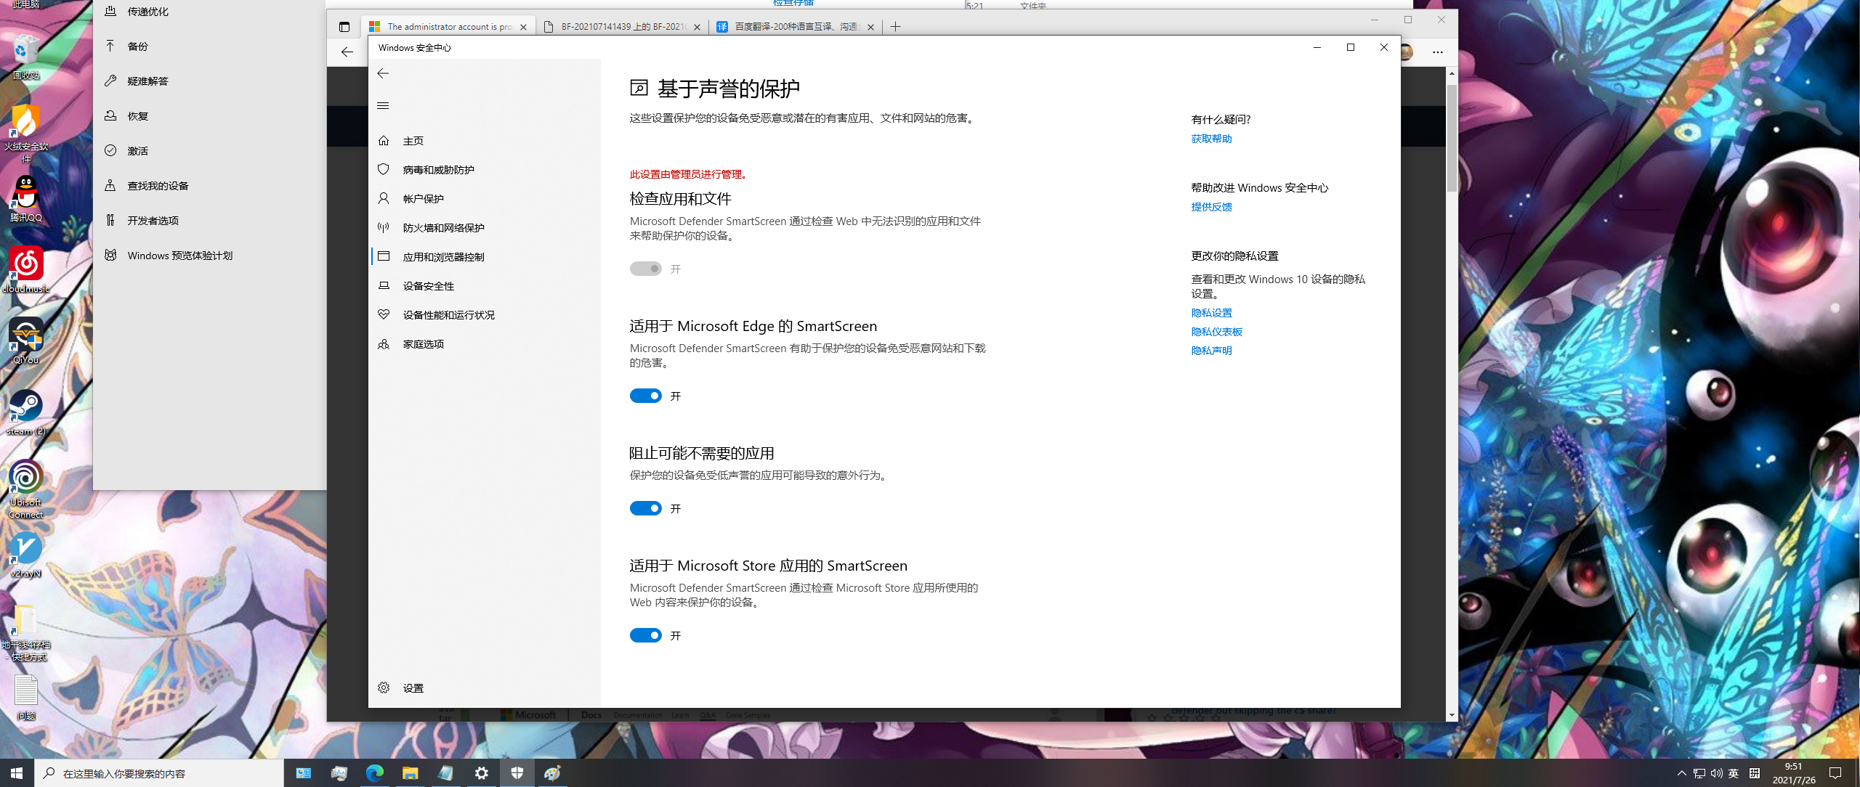Open v2rayN desktop icon
This screenshot has width=1860, height=787.
click(x=26, y=555)
